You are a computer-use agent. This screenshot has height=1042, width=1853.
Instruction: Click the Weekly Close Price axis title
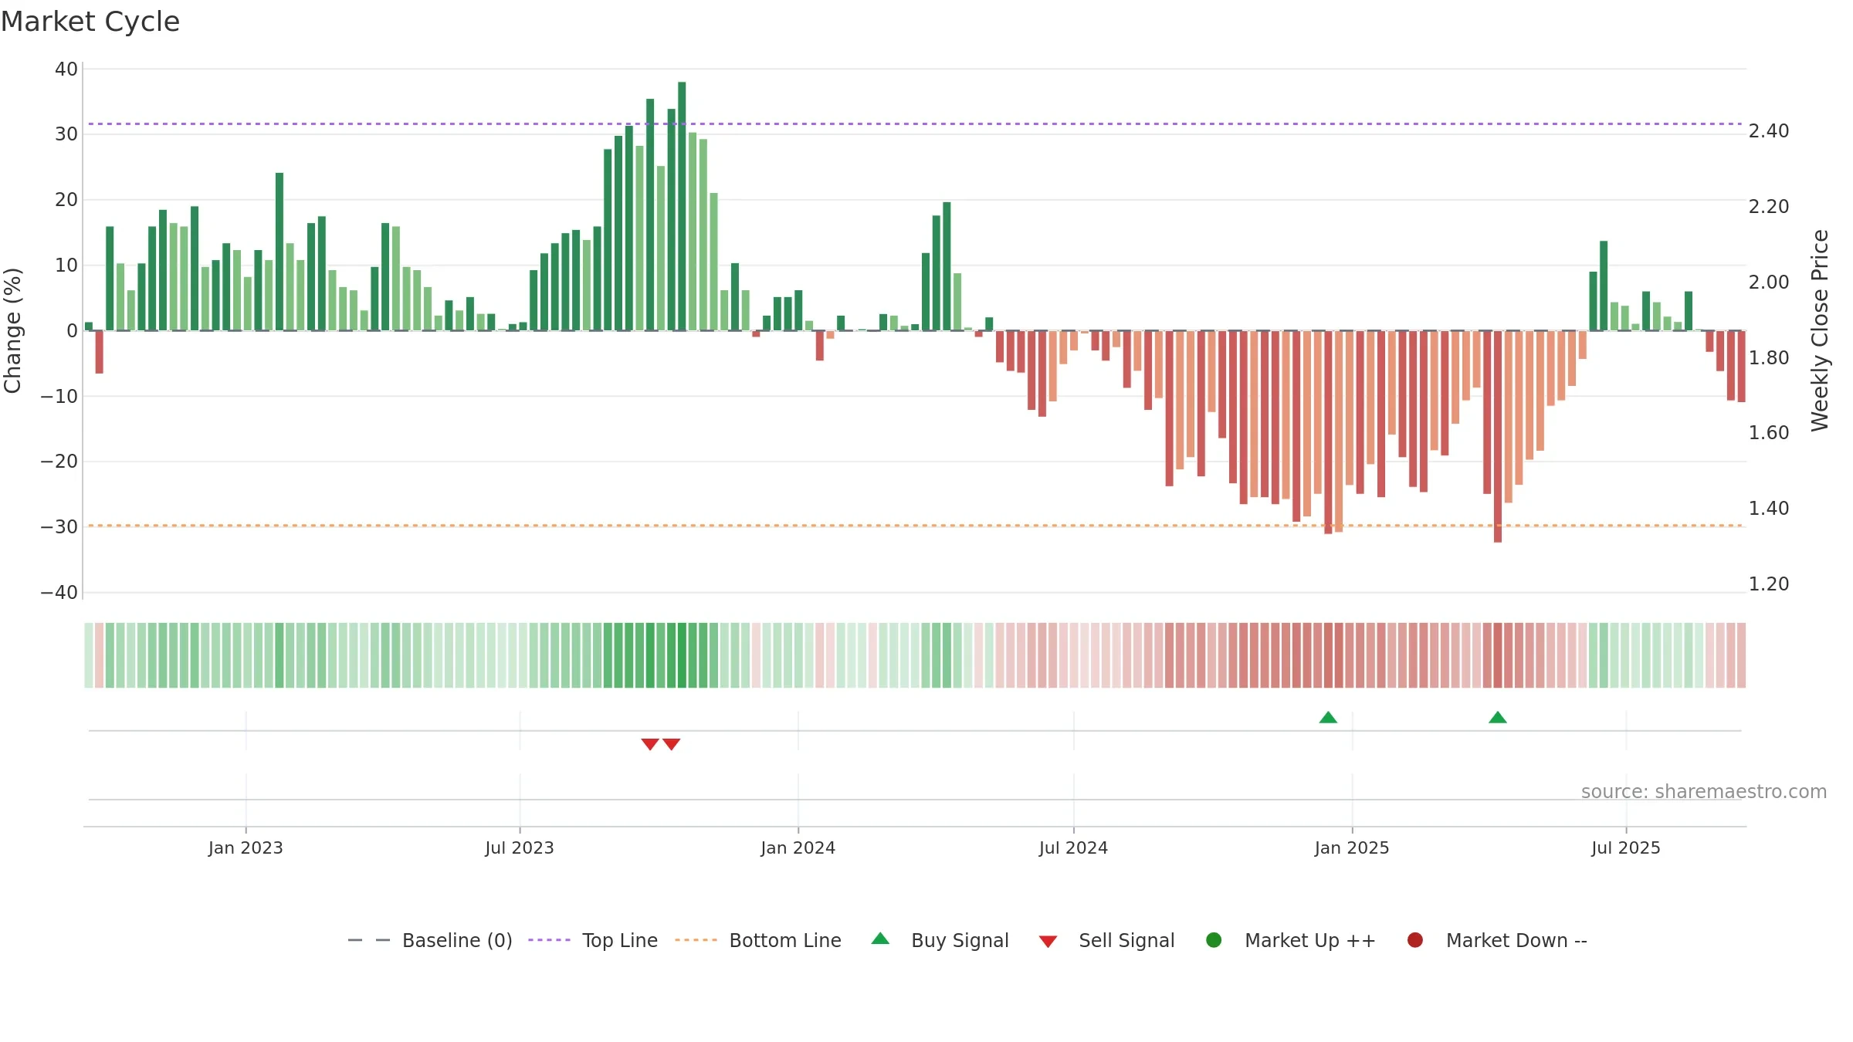[1820, 330]
